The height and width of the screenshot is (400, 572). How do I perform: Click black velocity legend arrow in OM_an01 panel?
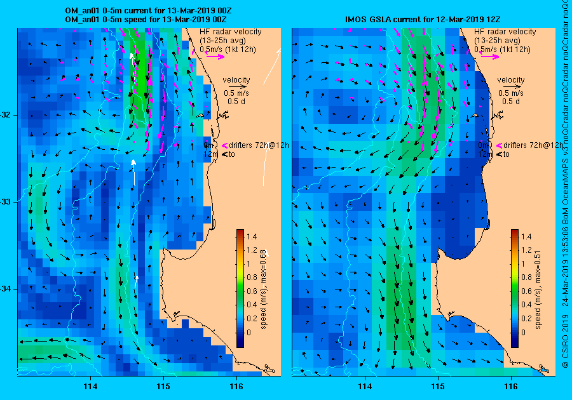[238, 87]
